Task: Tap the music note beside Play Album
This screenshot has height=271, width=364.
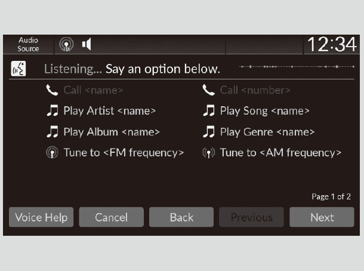Action: tap(53, 132)
